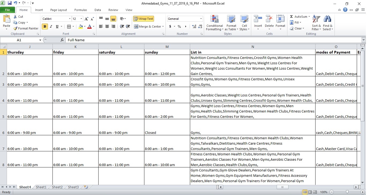
Task: Open the Page Layout ribbon tab
Action: (x=59, y=10)
